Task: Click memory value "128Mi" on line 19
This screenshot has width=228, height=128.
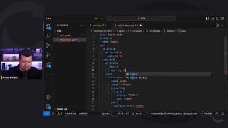Action: (x=133, y=95)
